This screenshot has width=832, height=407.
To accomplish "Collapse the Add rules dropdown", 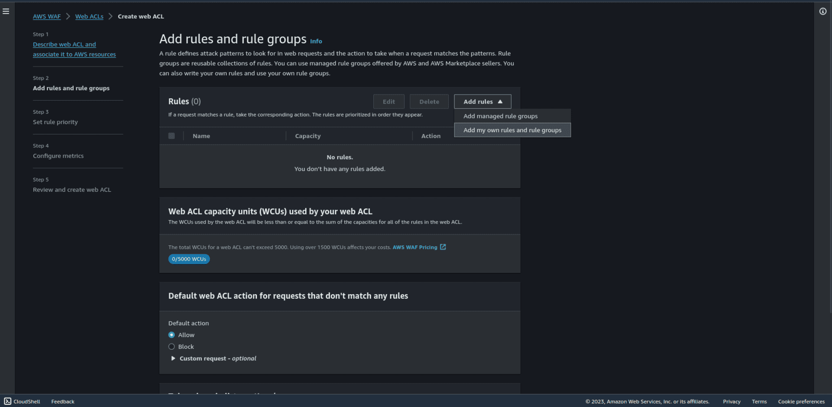I will (483, 102).
